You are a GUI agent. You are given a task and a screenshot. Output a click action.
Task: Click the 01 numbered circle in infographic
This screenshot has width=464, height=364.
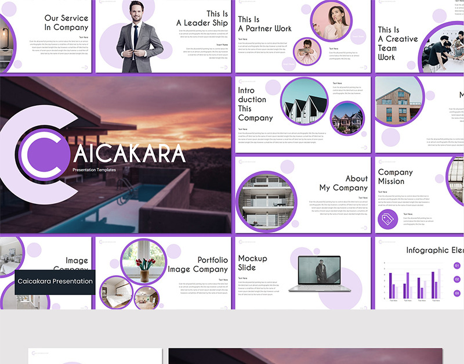click(457, 265)
